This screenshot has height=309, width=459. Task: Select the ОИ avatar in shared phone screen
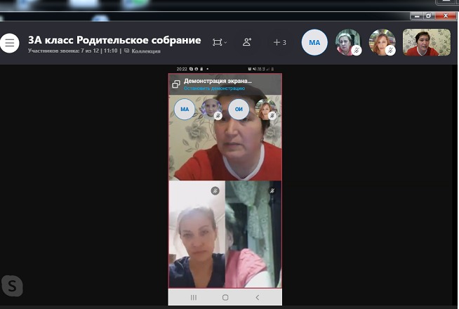(x=239, y=110)
